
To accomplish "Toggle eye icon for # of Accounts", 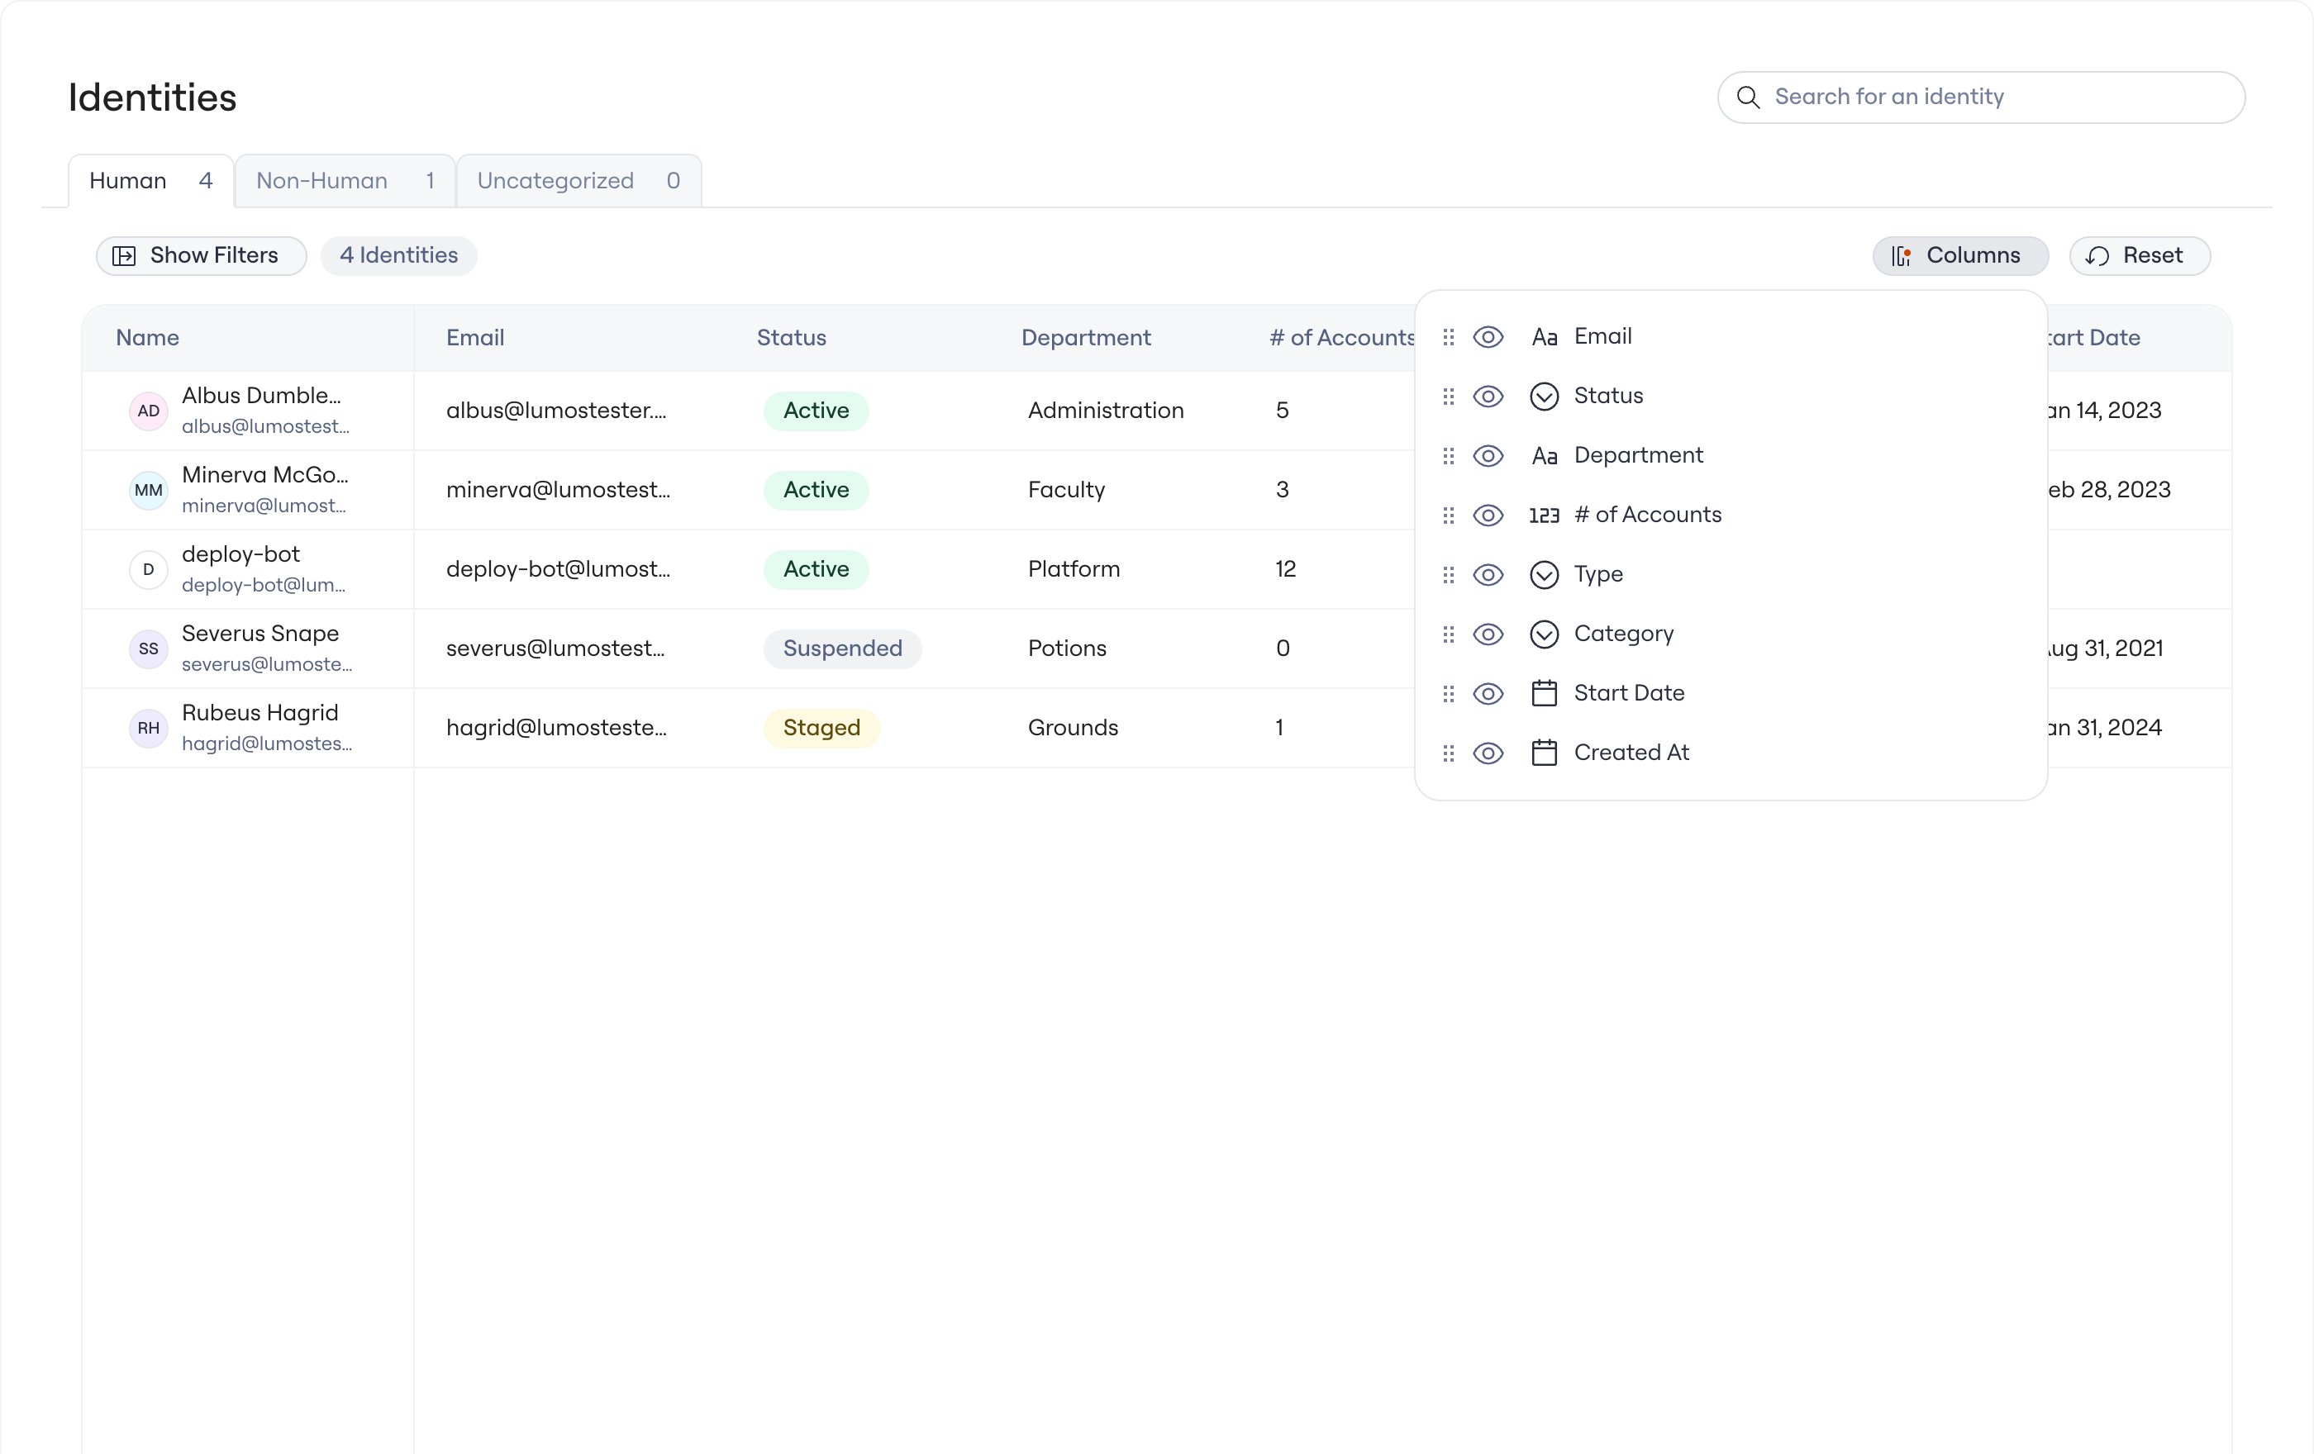I will [1488, 516].
